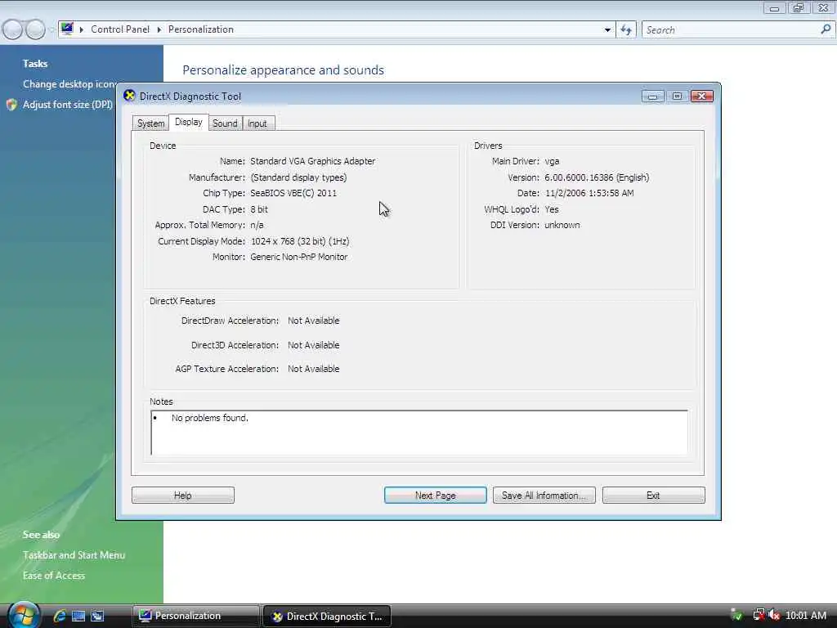This screenshot has width=837, height=628.
Task: Select the Display tab
Action: 189,123
